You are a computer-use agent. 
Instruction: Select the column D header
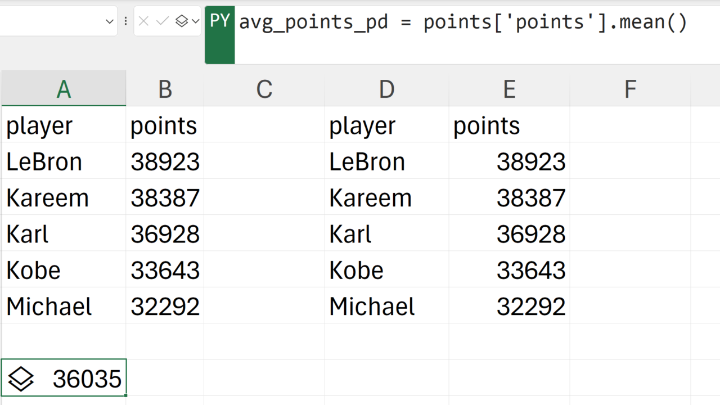tap(386, 89)
